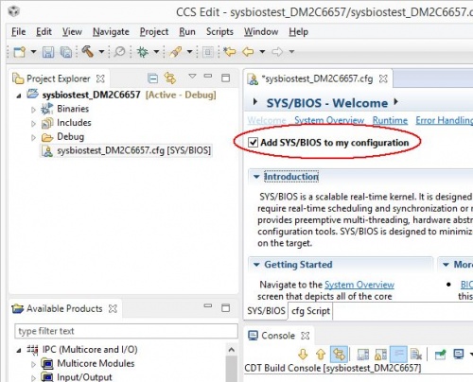Click the Save disk icon
The image size is (473, 382).
pyautogui.click(x=48, y=52)
